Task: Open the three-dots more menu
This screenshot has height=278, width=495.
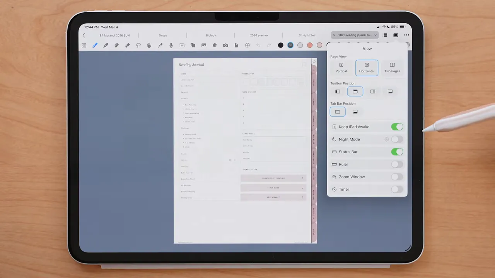Action: (x=406, y=35)
